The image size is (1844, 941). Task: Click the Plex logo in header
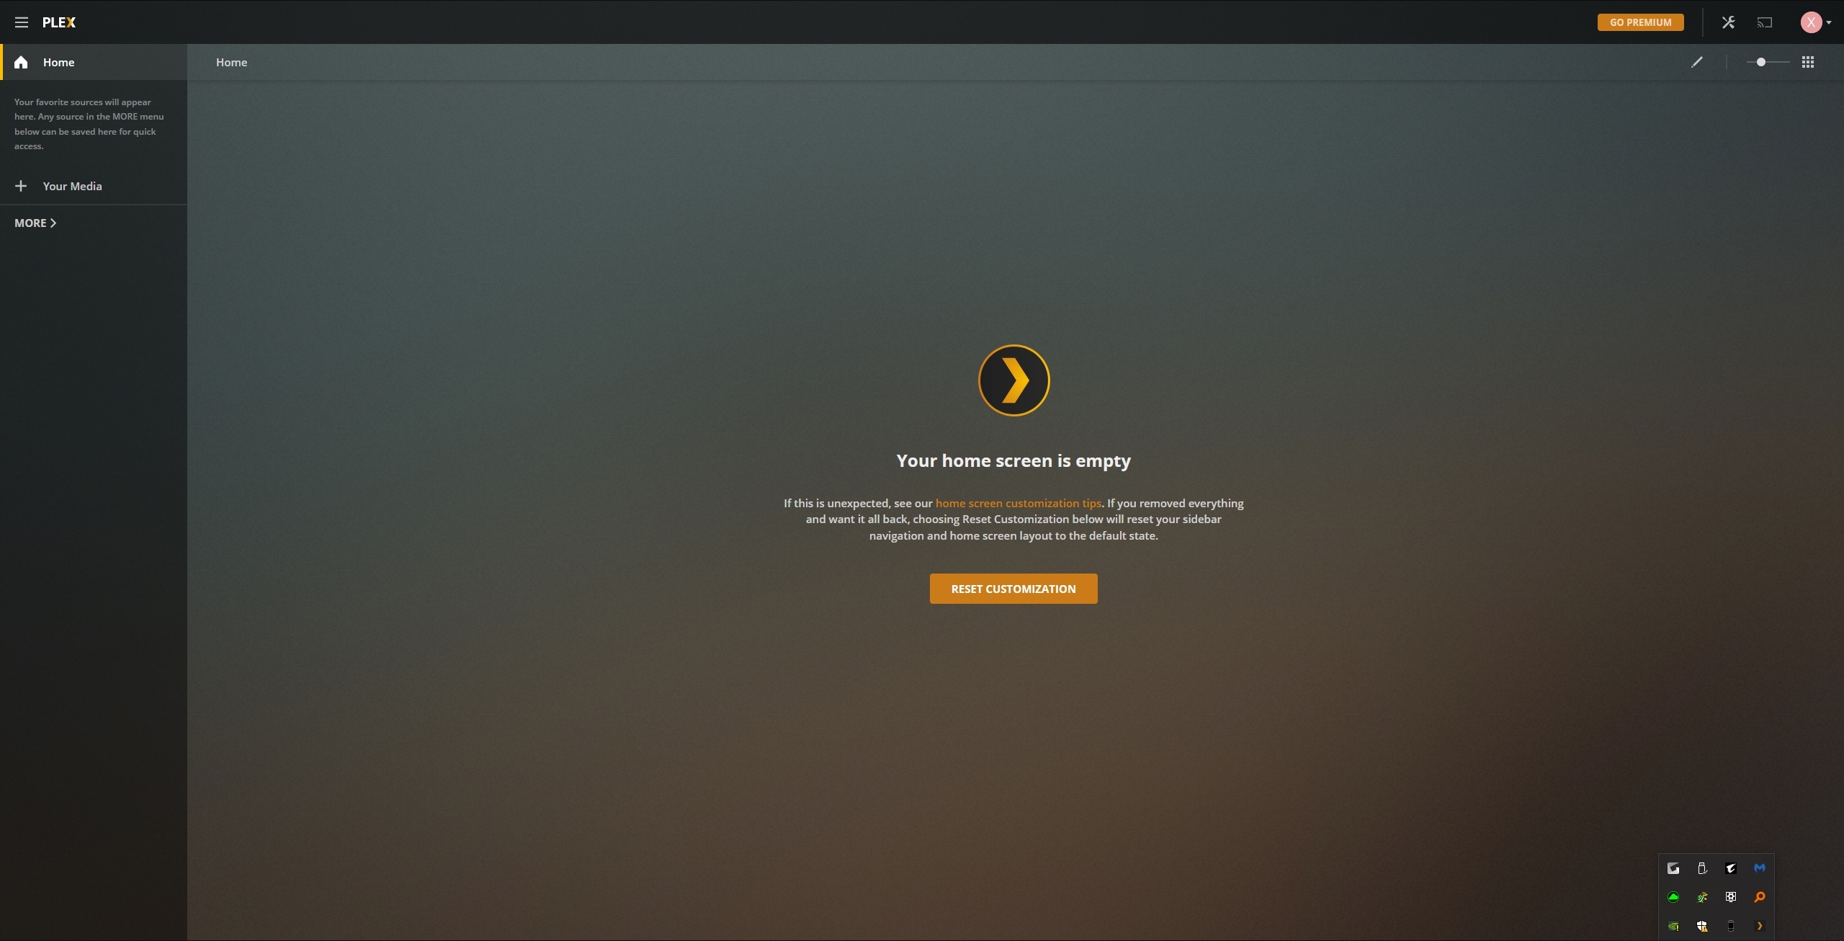pos(59,22)
